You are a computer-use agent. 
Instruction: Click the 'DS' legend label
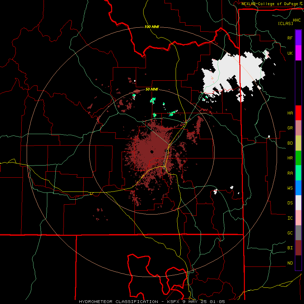290,203
